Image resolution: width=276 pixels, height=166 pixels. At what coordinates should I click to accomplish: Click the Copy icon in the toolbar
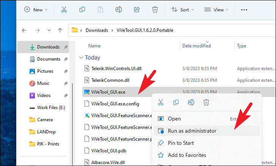pos(82,9)
